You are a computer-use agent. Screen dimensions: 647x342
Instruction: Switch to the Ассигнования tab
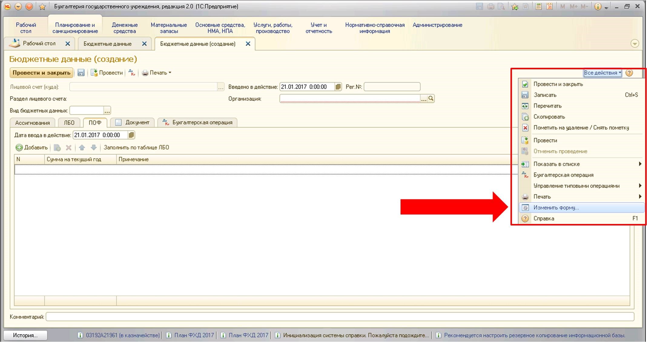(x=32, y=123)
